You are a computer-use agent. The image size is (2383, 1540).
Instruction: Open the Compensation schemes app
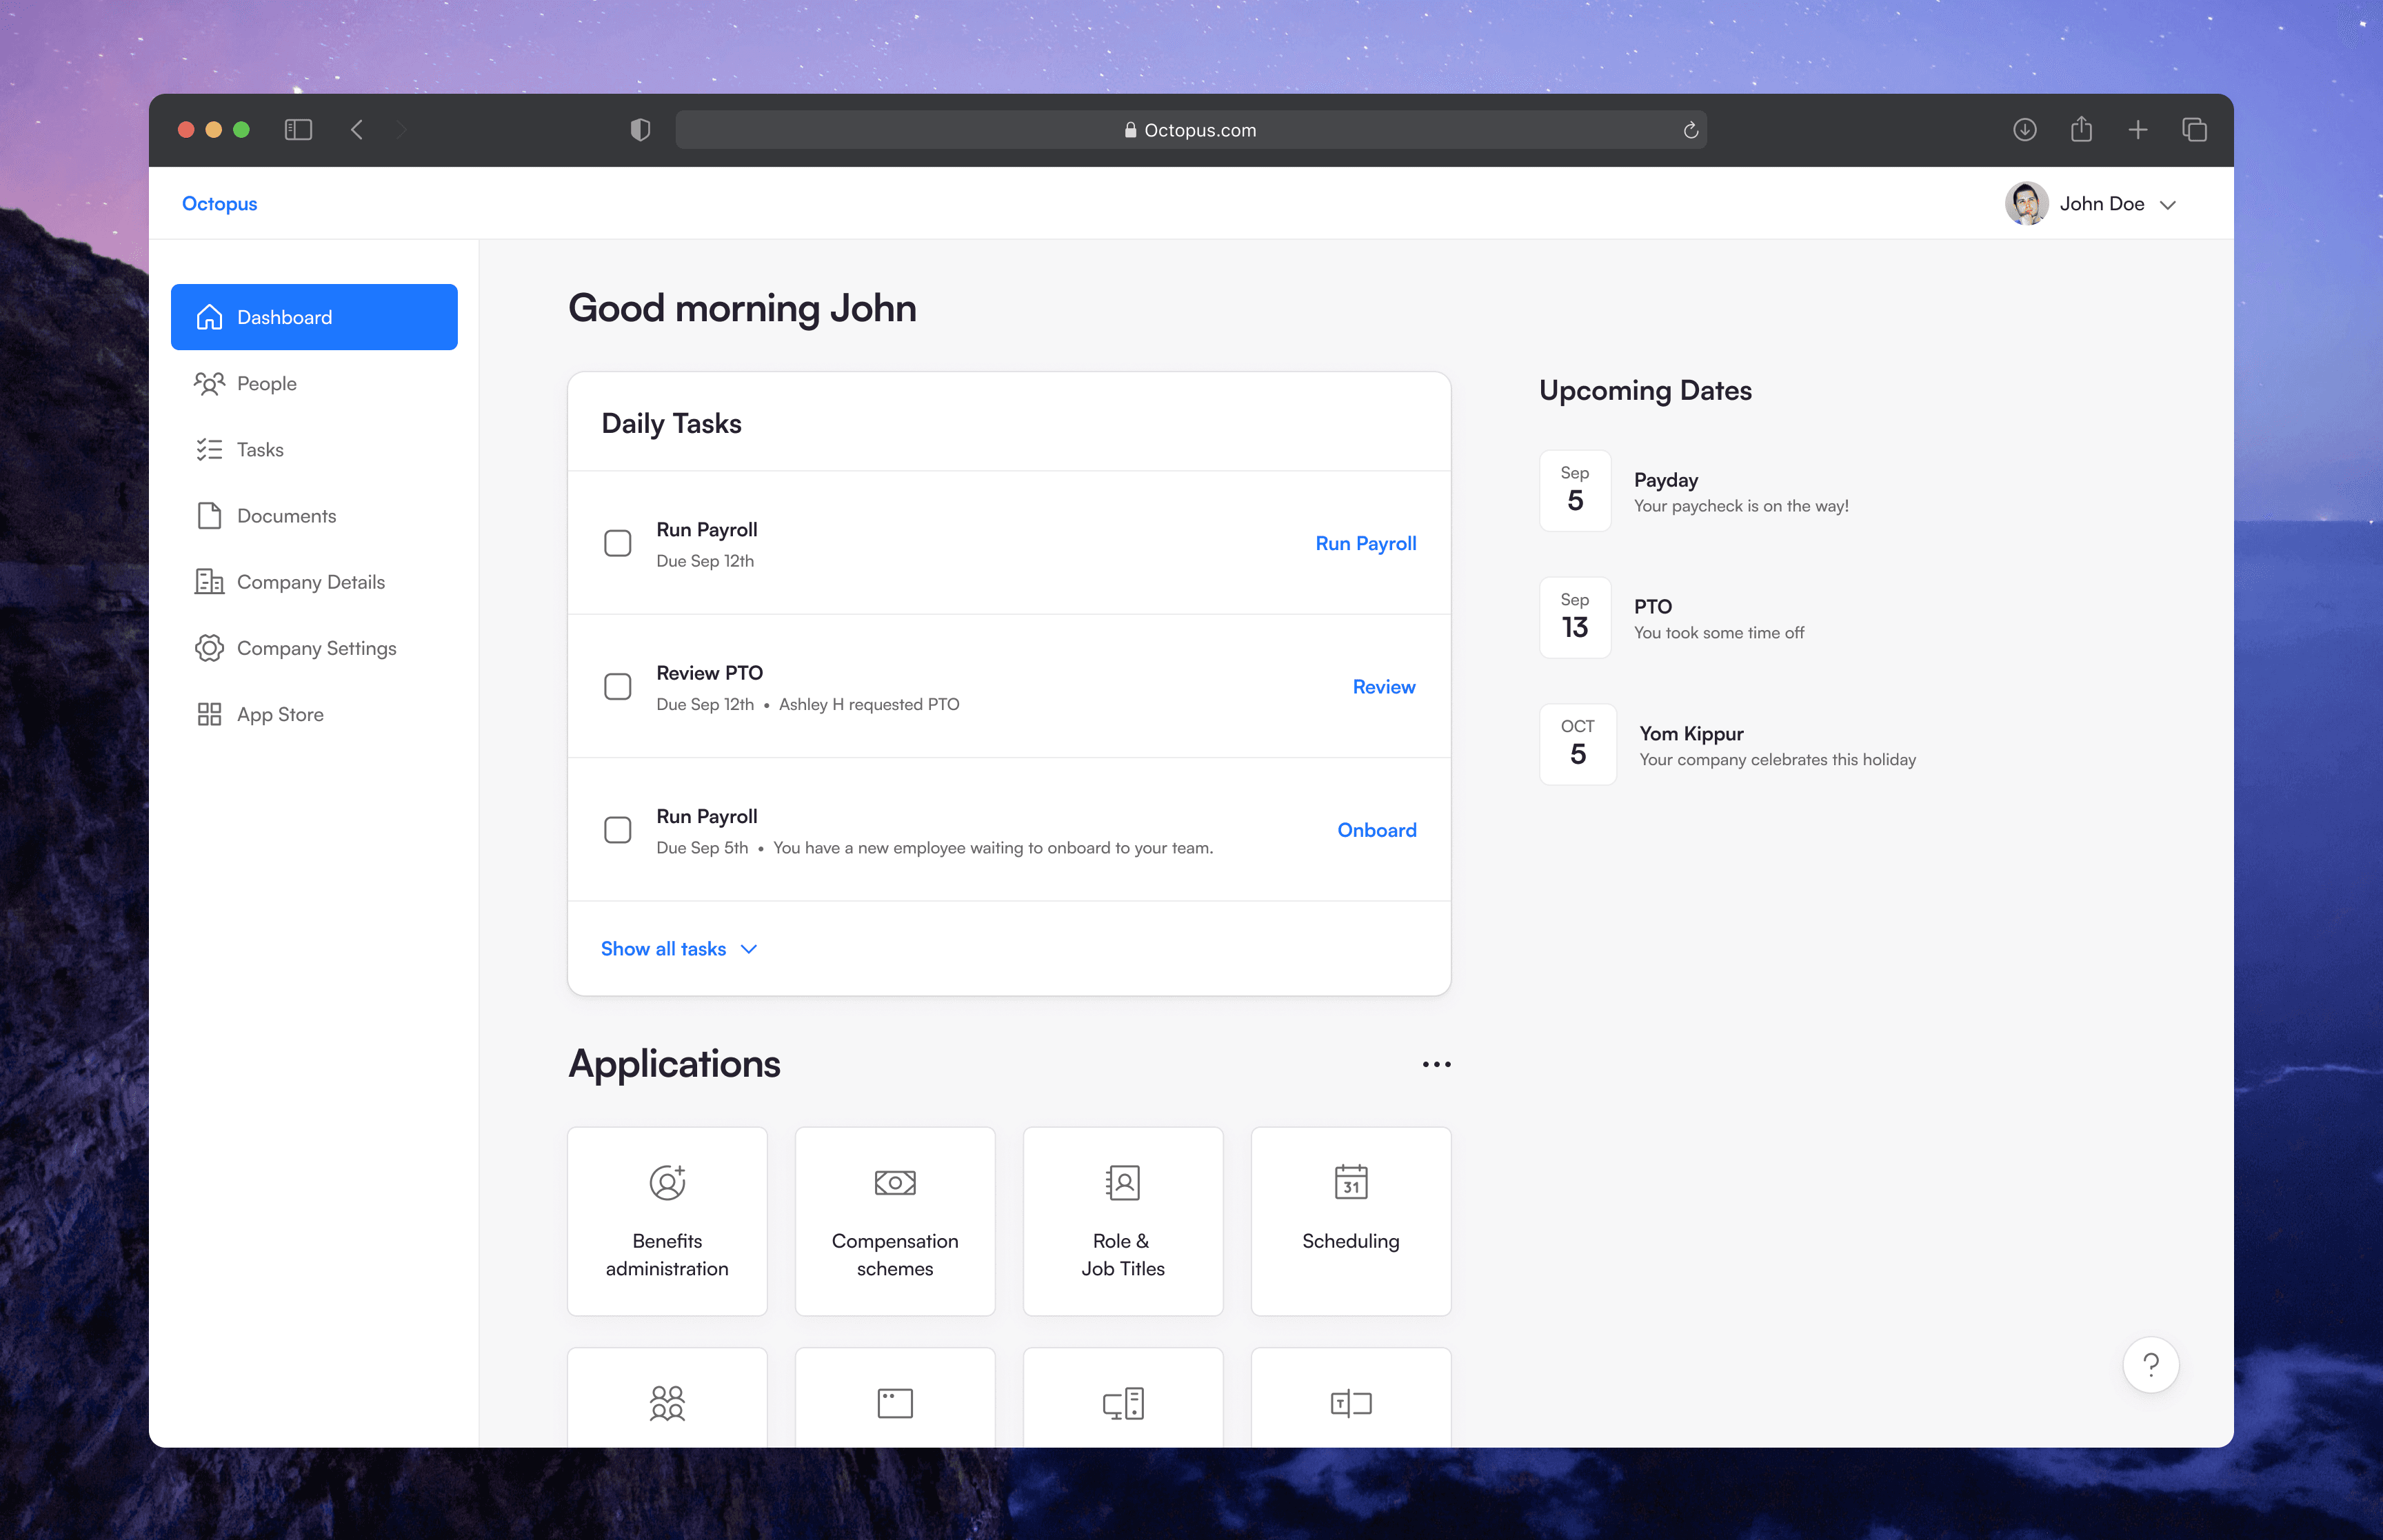coord(895,1221)
